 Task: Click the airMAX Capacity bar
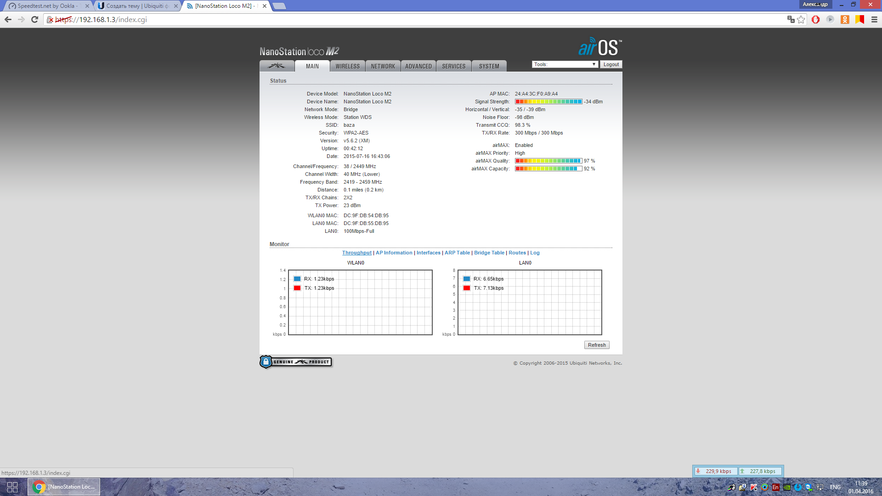pos(548,169)
